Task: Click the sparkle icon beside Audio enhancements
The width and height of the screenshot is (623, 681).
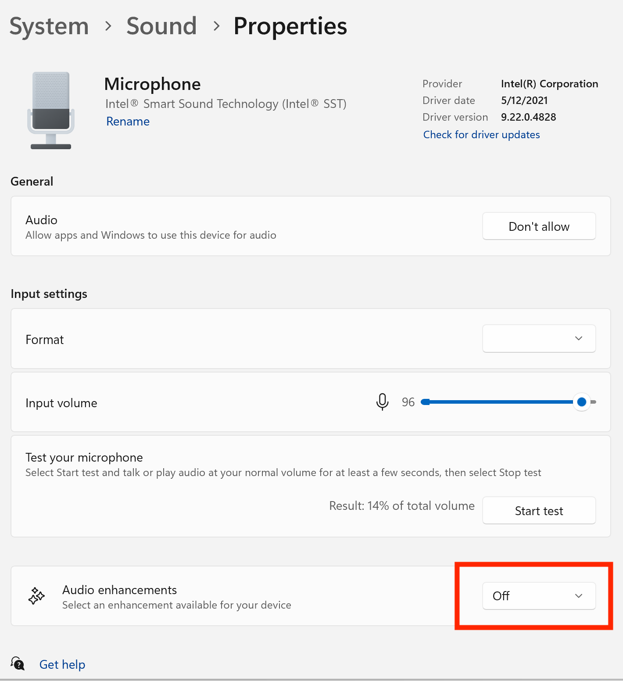Action: click(x=36, y=596)
